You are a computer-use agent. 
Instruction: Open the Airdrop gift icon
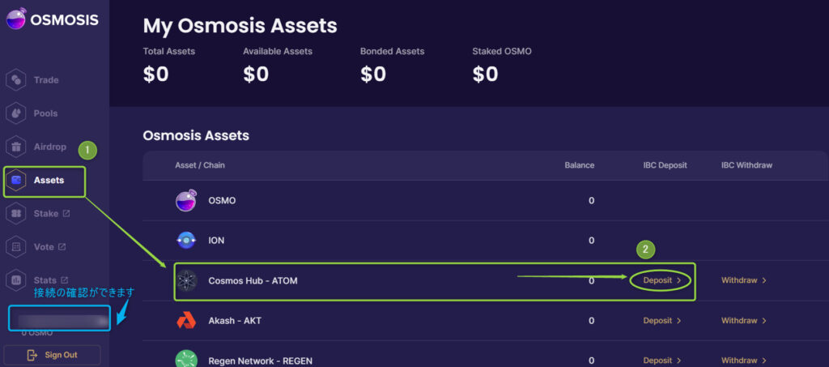(x=16, y=147)
